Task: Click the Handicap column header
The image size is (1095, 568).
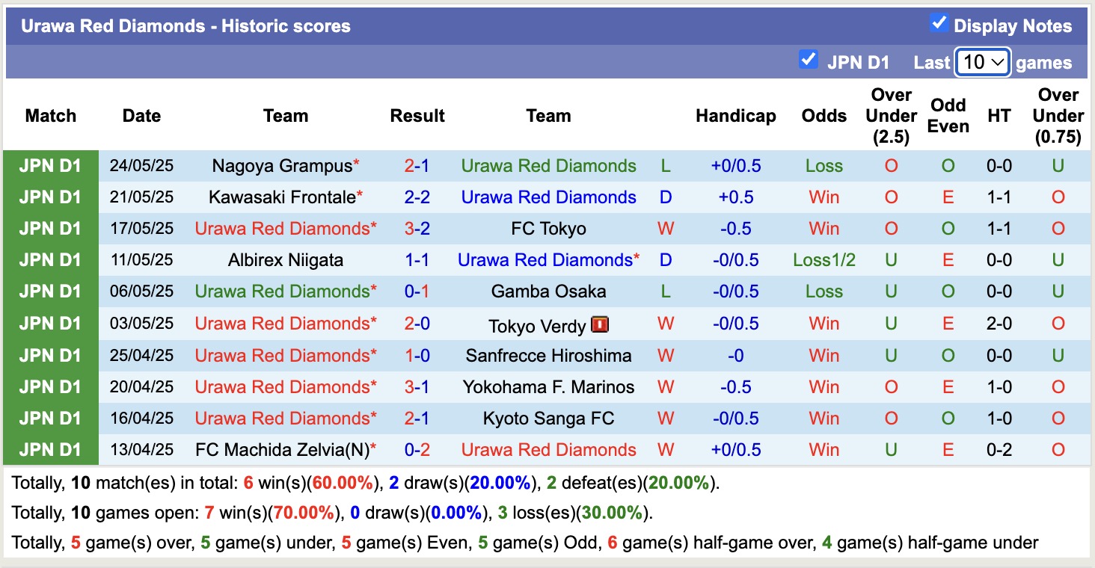Action: coord(735,116)
